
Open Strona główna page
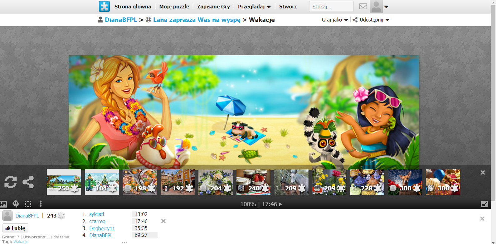[133, 7]
